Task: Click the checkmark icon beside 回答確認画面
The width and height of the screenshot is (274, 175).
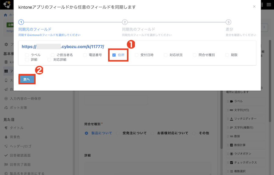Action: click(x=6, y=155)
